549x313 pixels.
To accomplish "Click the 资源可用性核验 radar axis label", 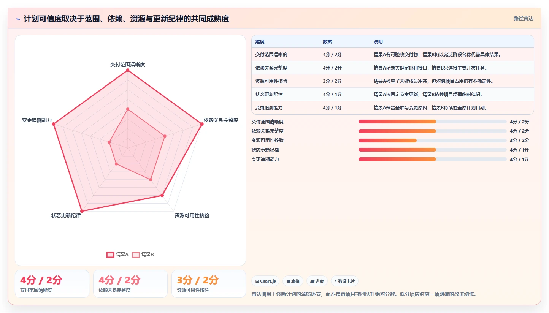I will pos(192,215).
